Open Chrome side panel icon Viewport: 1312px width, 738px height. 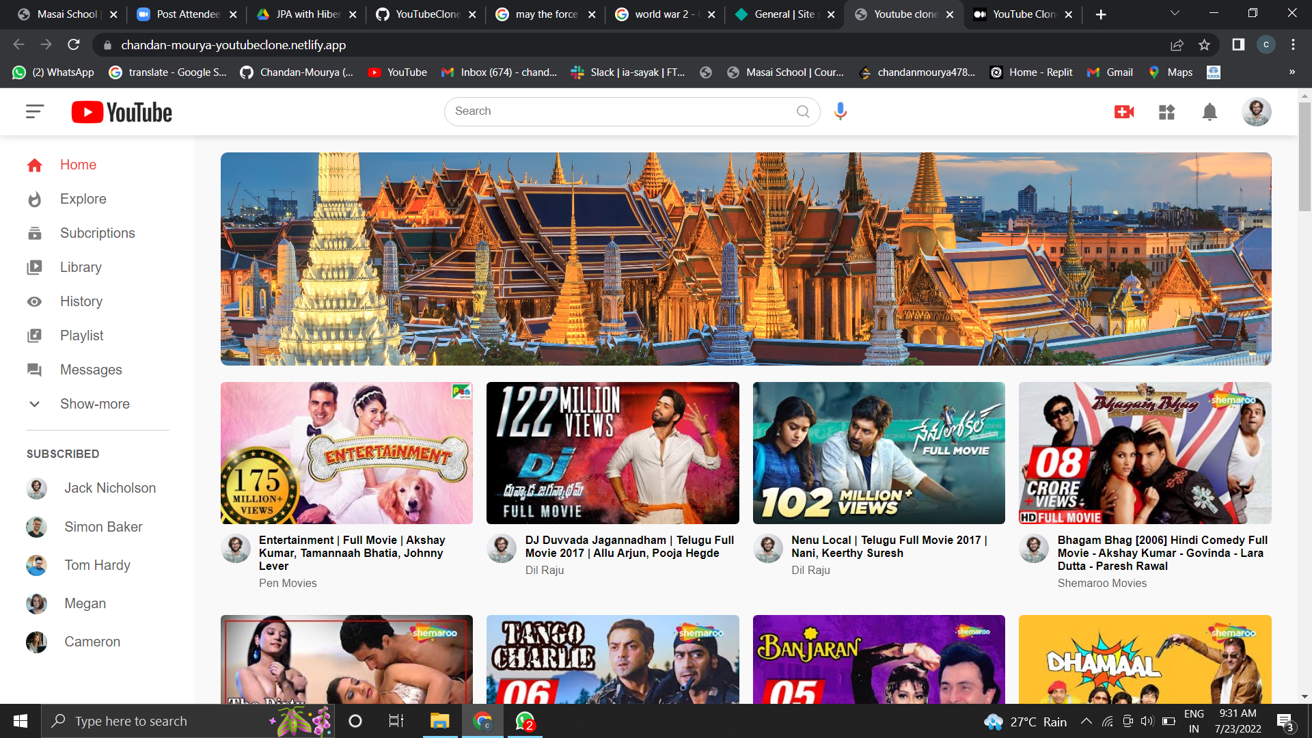(1238, 44)
